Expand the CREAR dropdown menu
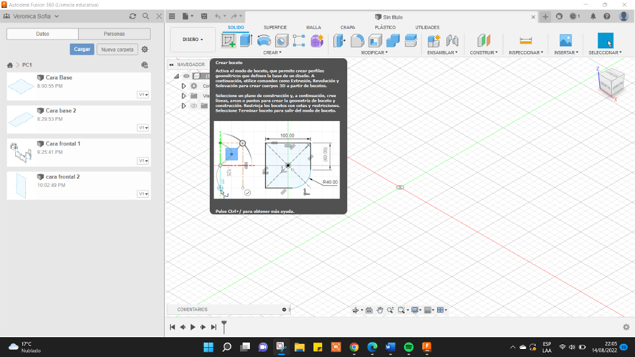 [x=272, y=52]
